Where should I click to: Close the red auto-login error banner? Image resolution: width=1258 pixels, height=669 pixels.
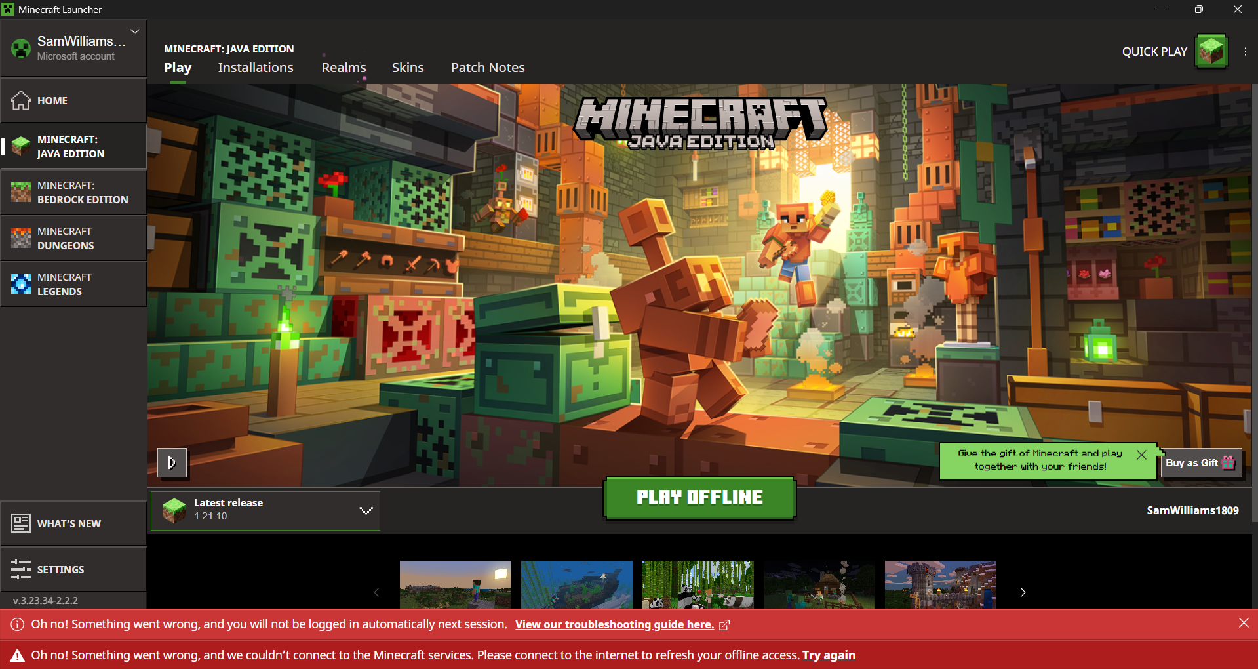pos(1244,623)
